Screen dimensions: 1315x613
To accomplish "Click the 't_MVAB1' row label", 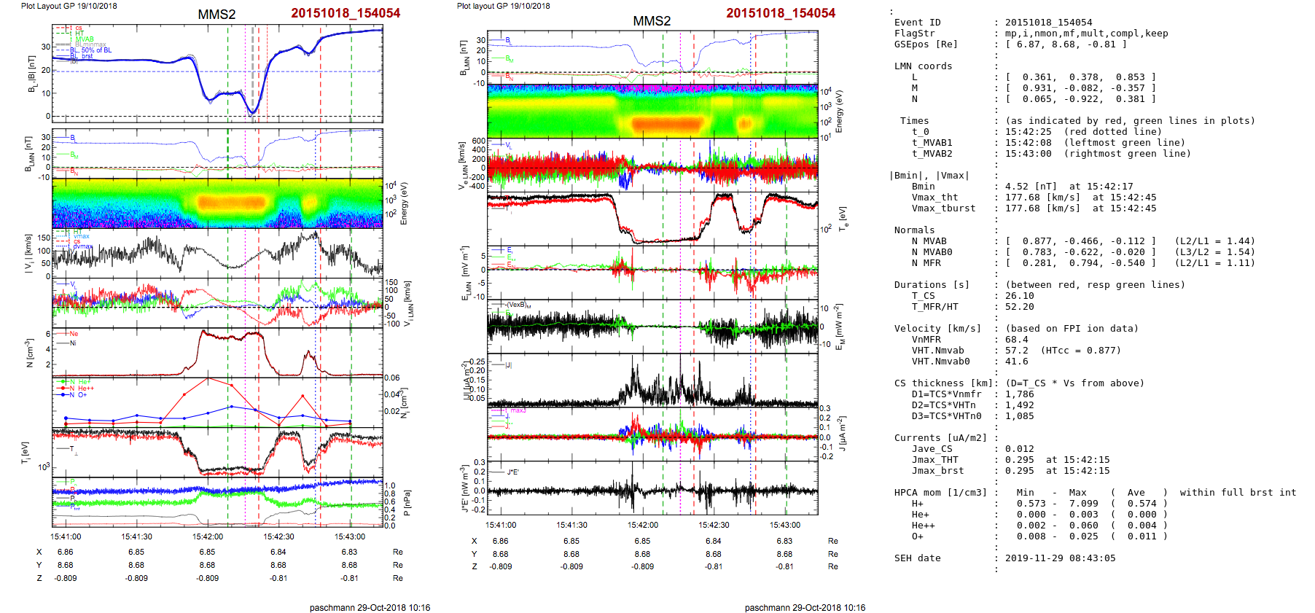I will tap(932, 143).
